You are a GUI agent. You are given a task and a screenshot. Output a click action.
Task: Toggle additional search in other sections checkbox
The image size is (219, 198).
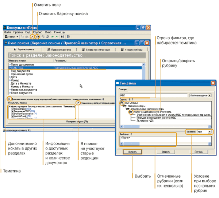[x=9, y=99]
